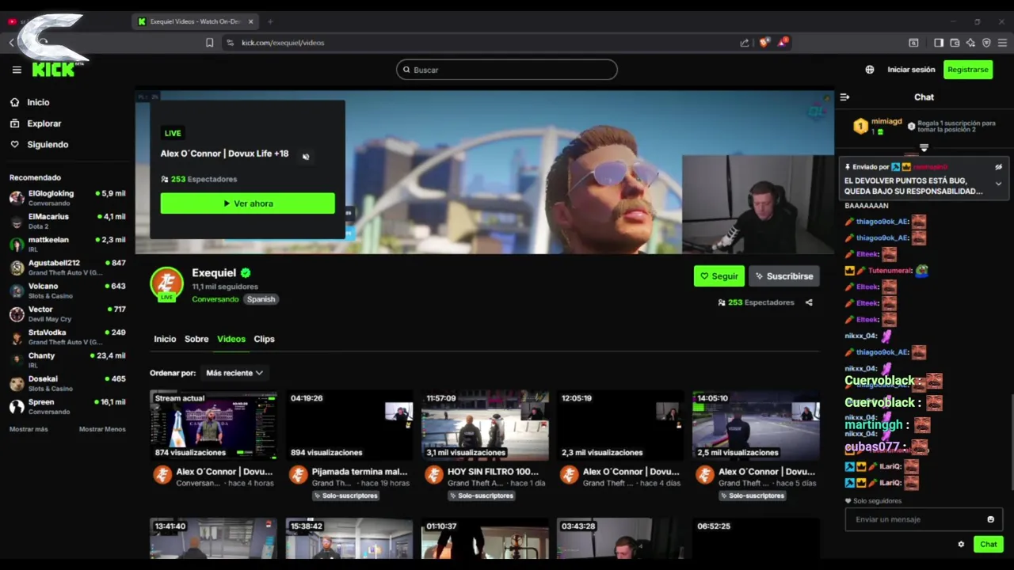This screenshot has width=1014, height=570.
Task: Open the 15:38:42 video thumbnail
Action: (349, 538)
